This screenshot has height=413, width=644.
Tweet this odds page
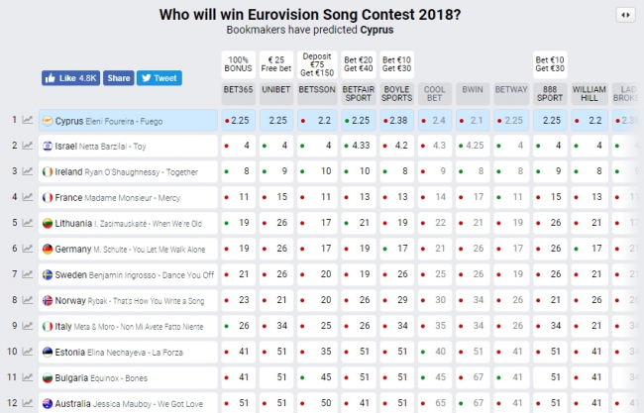[160, 78]
